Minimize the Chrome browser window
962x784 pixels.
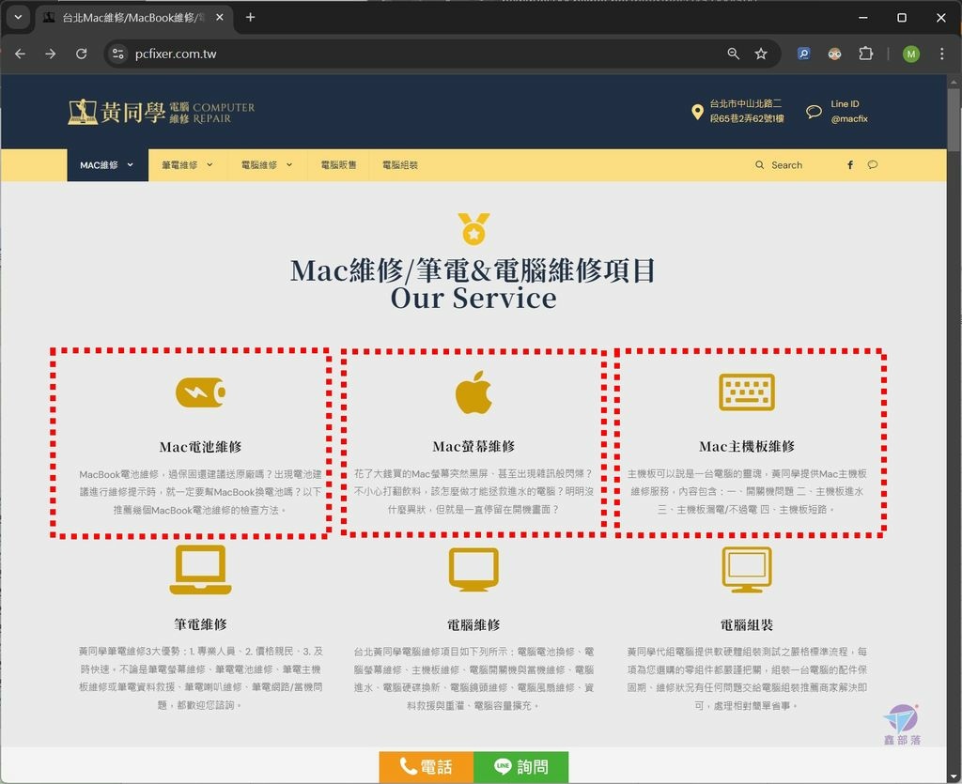point(862,17)
